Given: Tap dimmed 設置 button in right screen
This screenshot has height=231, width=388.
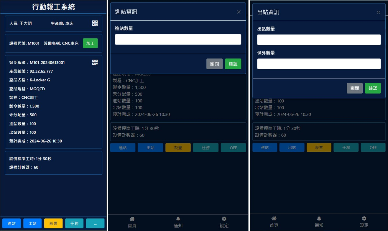Looking at the screenshot, I should (x=319, y=148).
